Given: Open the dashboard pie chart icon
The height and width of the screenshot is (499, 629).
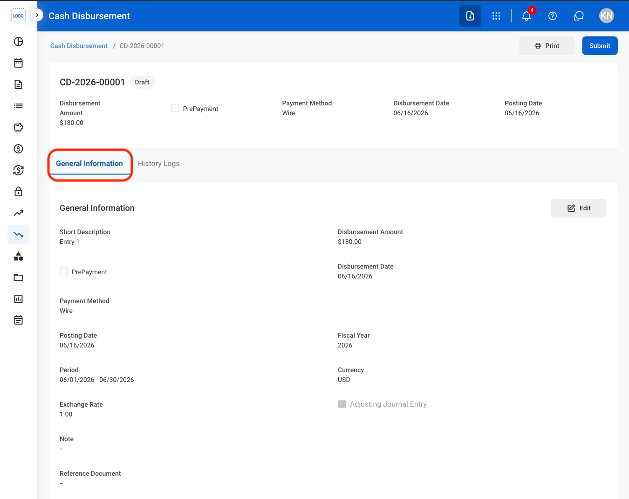Looking at the screenshot, I should (18, 42).
